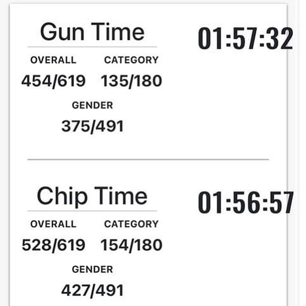This screenshot has height=306, width=306.
Task: Click the Gun Time heading
Action: [x=92, y=32]
